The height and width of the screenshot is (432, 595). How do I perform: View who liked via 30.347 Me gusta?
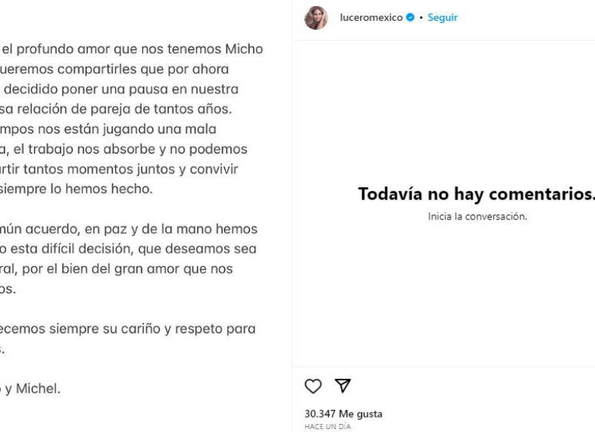[343, 414]
